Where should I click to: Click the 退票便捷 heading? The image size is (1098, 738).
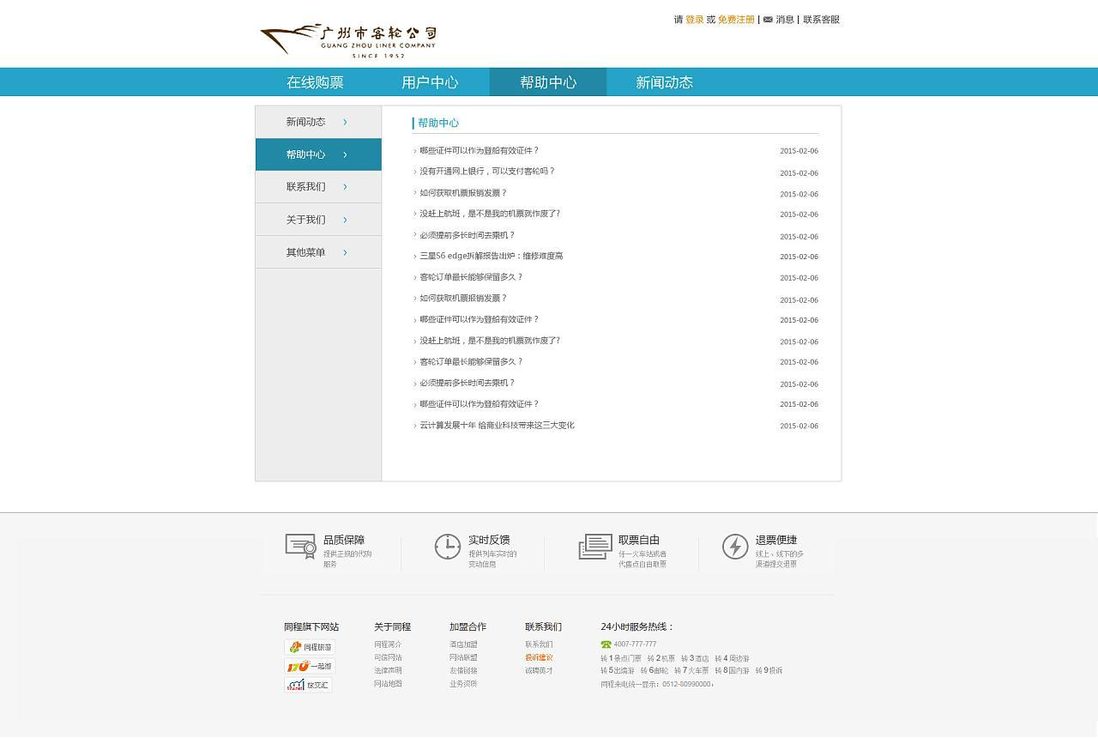(x=776, y=540)
